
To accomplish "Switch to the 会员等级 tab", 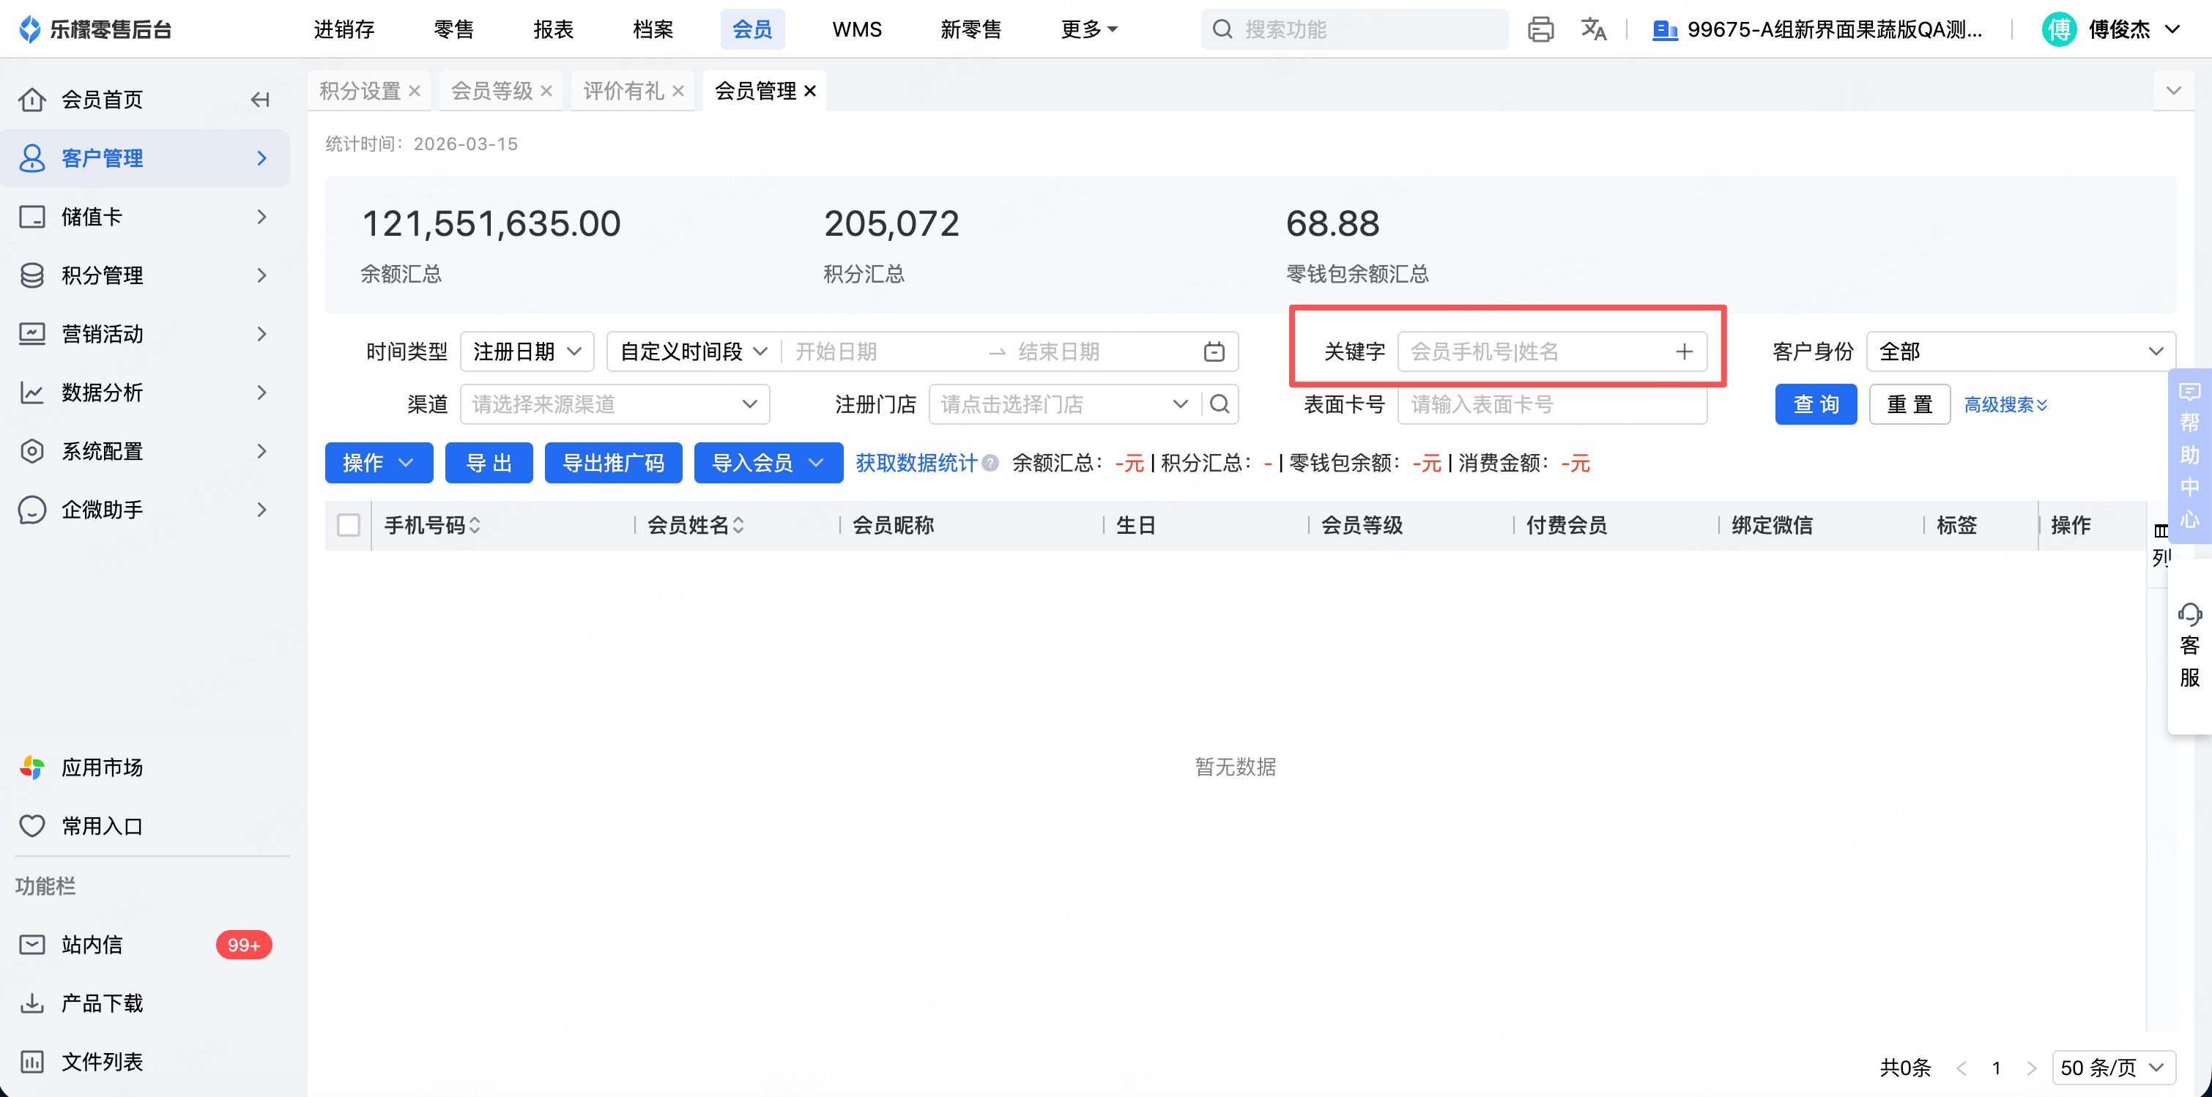I will (492, 91).
